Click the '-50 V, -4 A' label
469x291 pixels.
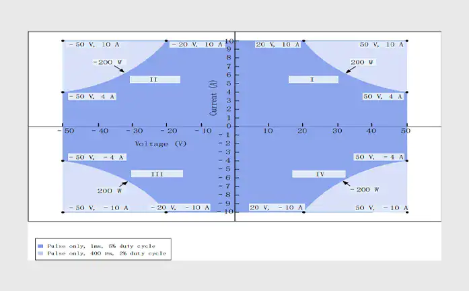(97, 157)
